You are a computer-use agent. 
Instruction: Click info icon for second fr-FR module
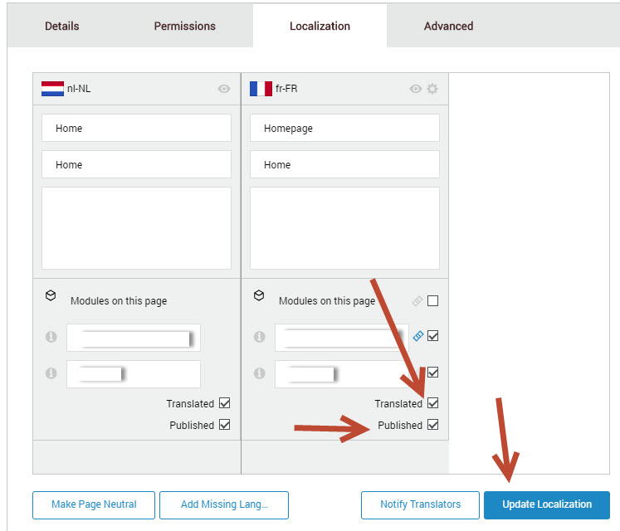tap(260, 373)
